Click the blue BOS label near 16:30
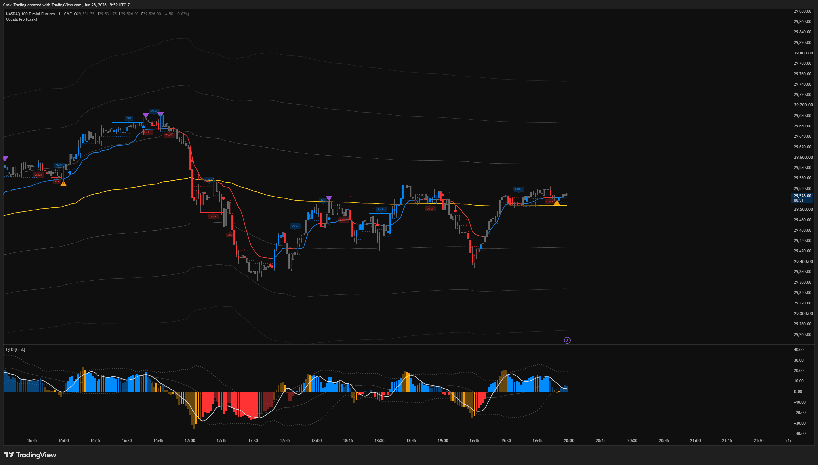818x465 pixels. point(129,118)
